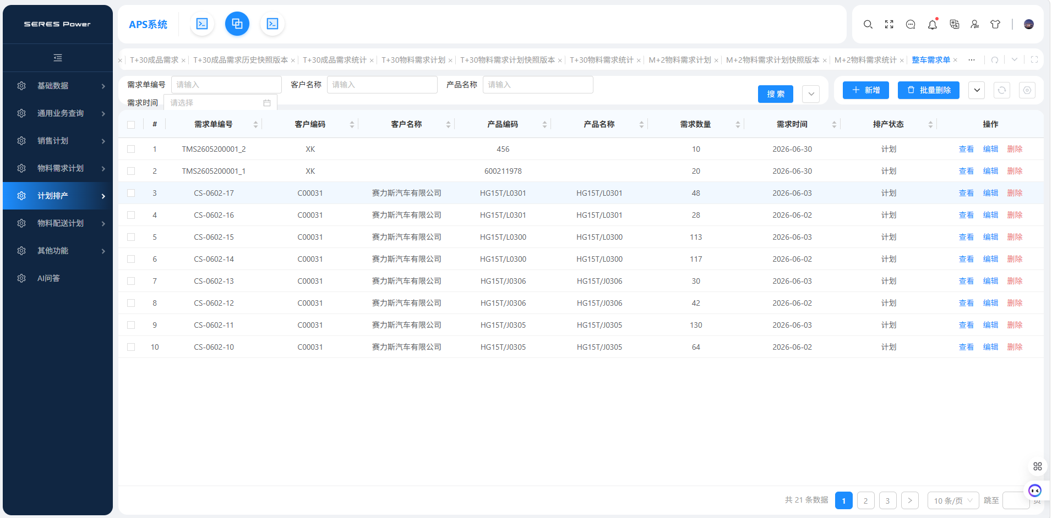Sort by 需求时间 column arrows
The height and width of the screenshot is (518, 1052).
834,125
